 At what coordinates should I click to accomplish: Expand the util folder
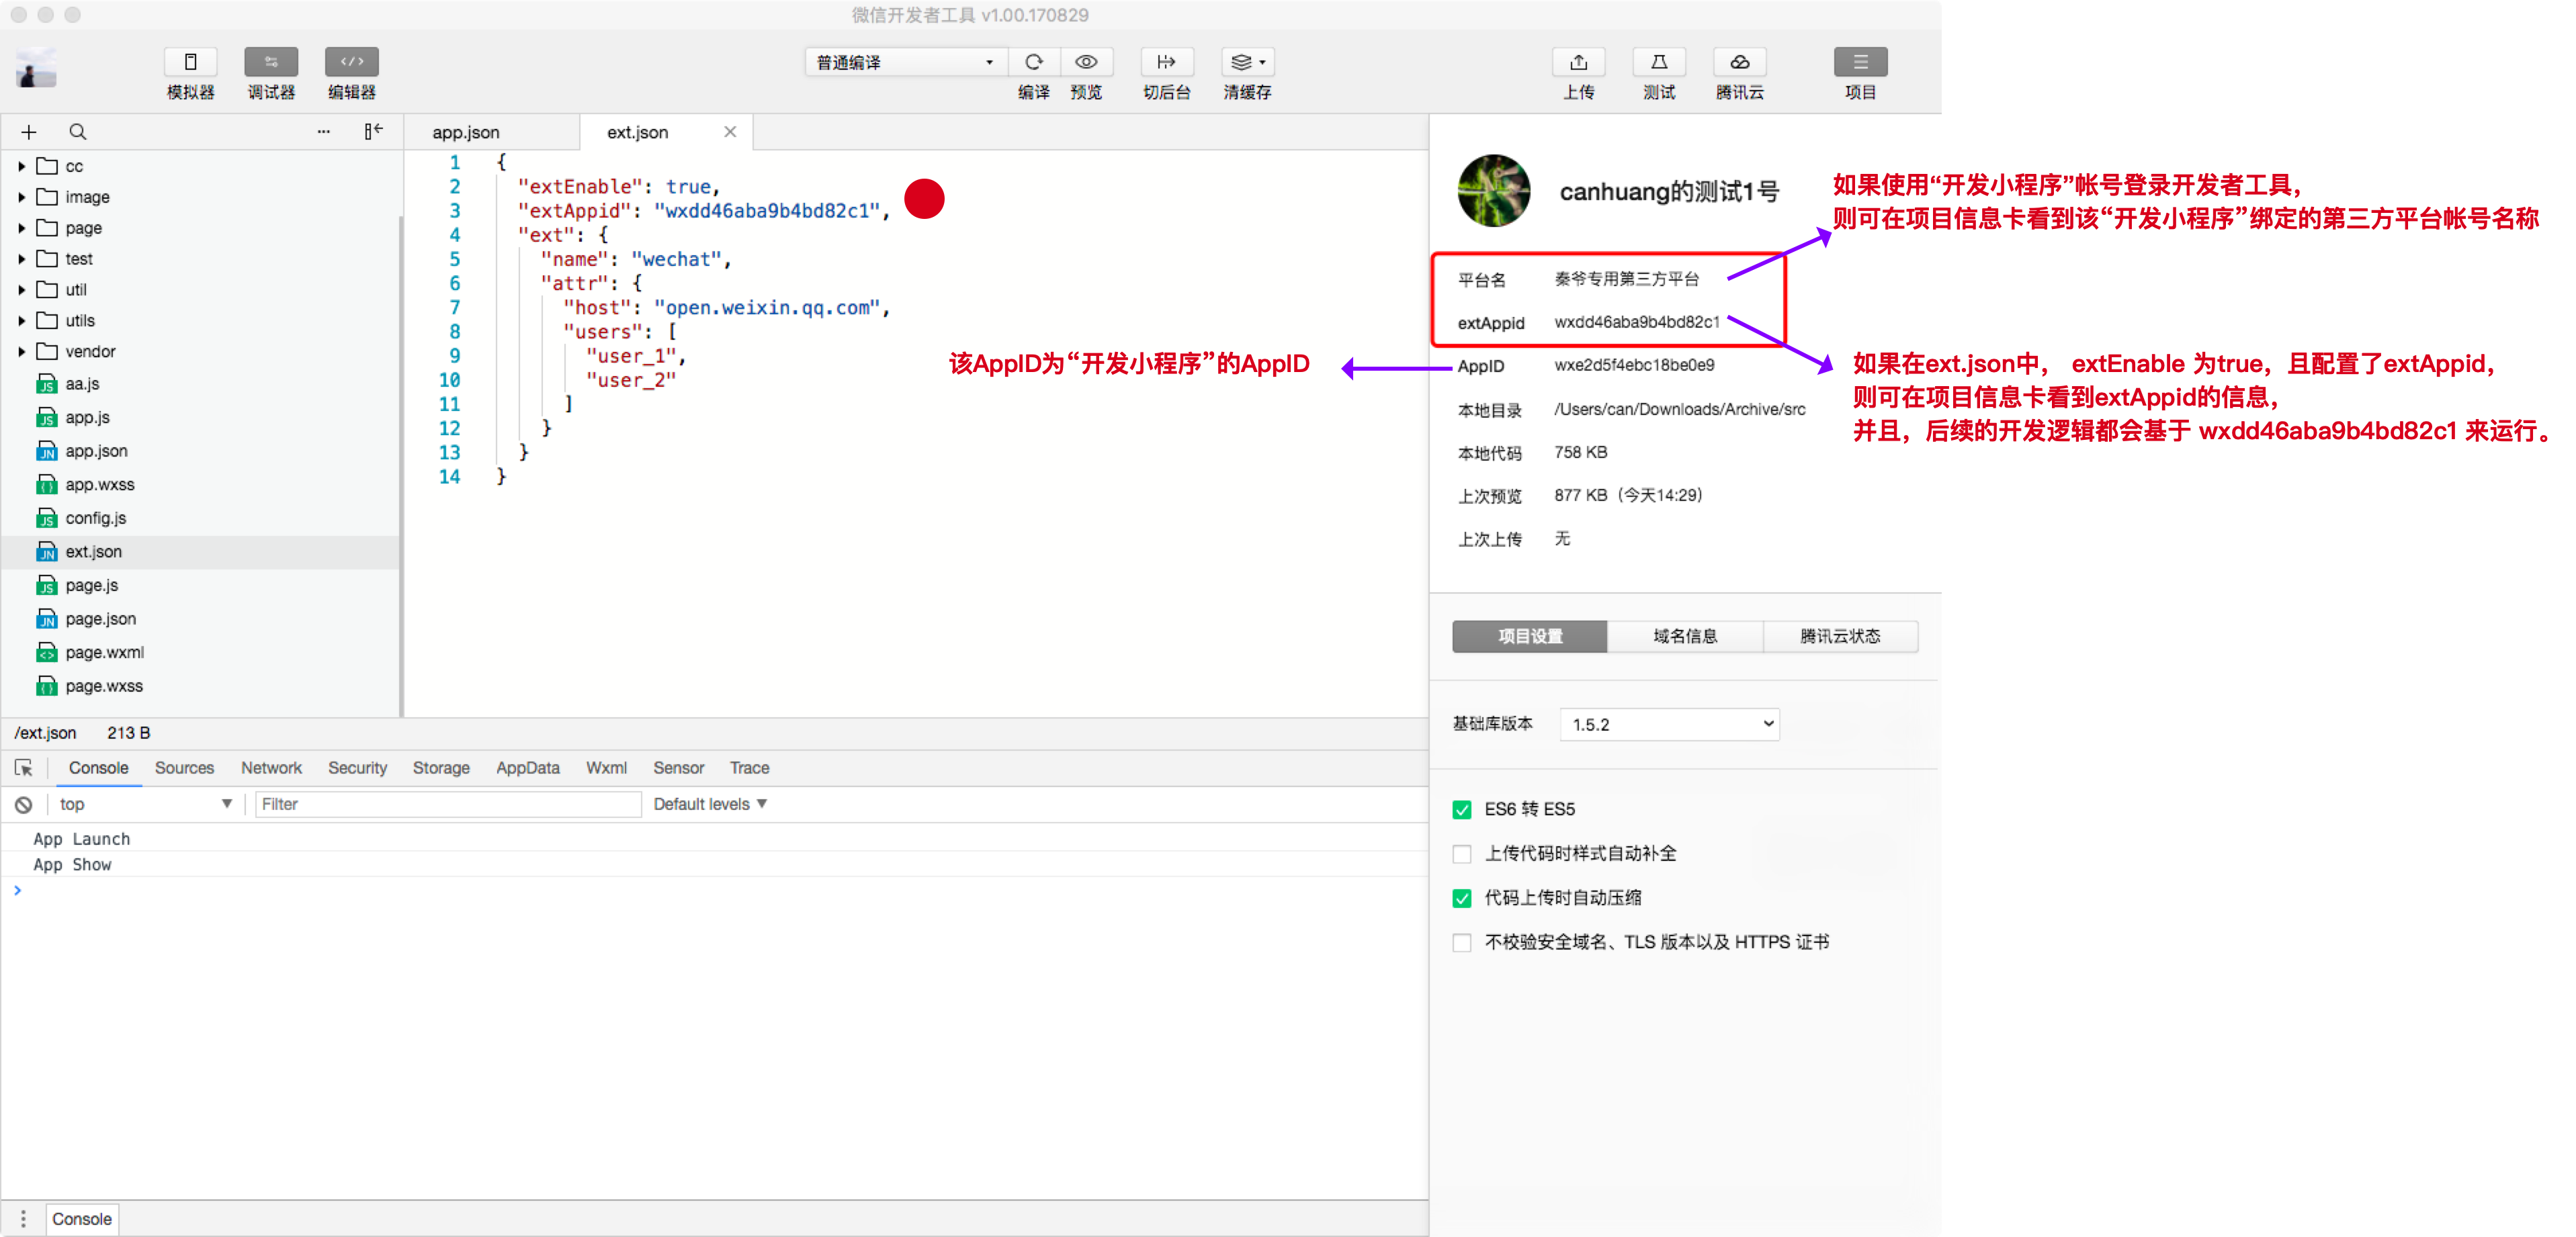[x=22, y=289]
